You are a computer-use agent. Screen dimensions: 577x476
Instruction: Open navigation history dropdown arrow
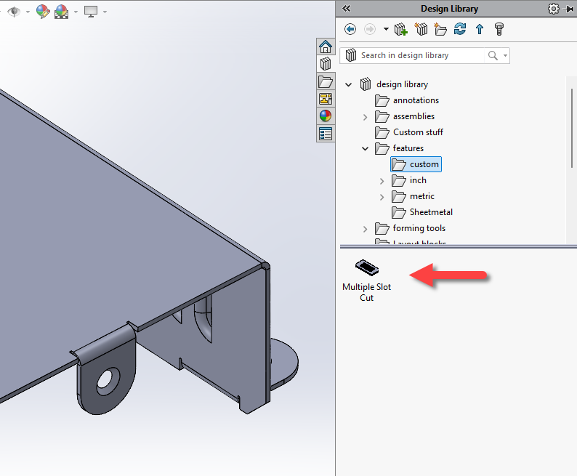pos(386,29)
